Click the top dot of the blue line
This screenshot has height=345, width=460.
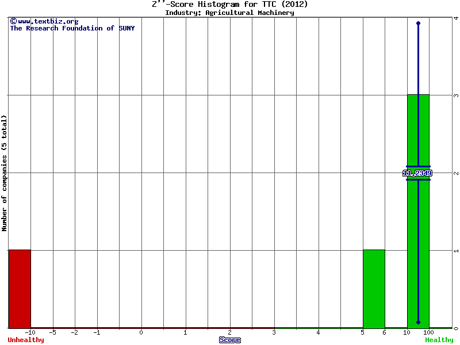point(418,24)
